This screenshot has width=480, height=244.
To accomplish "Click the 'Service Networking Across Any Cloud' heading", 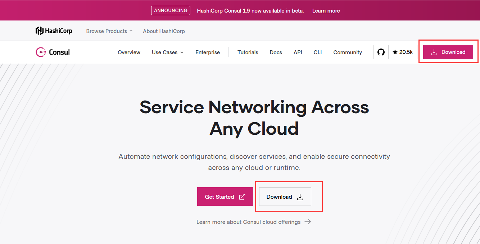I will 254,118.
